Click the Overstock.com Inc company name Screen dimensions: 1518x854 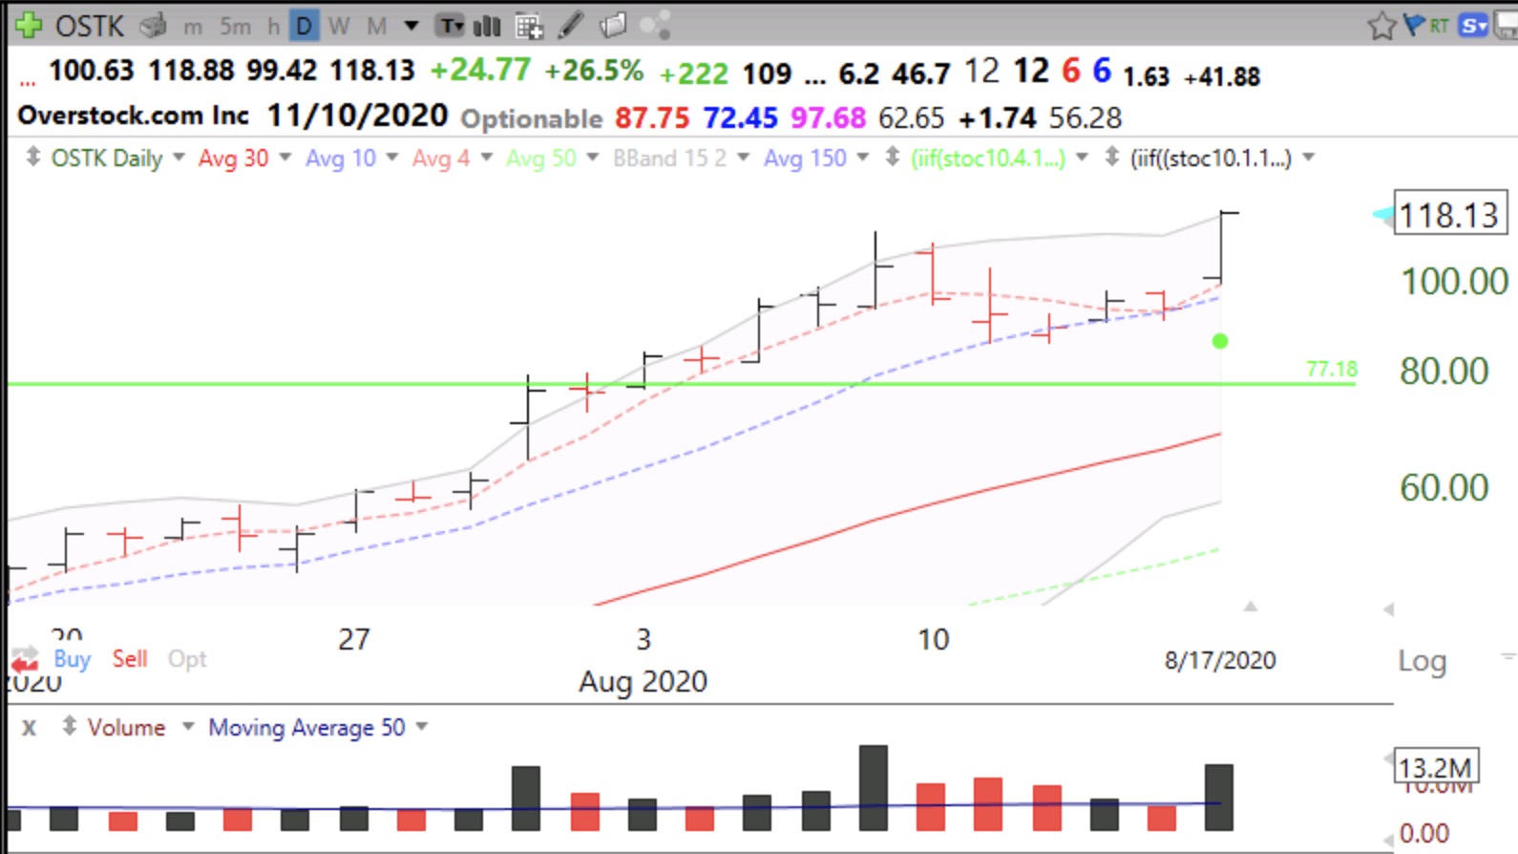134,116
